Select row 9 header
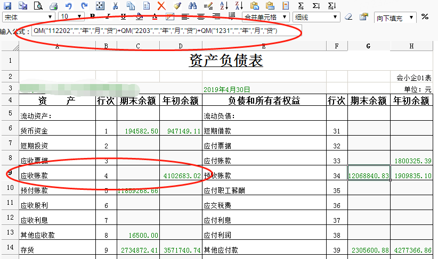Screen dimensions: 438x259 tap(10, 172)
